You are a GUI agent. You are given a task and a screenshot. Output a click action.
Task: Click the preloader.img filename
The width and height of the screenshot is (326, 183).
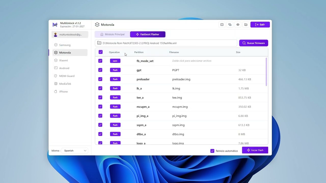(181, 79)
